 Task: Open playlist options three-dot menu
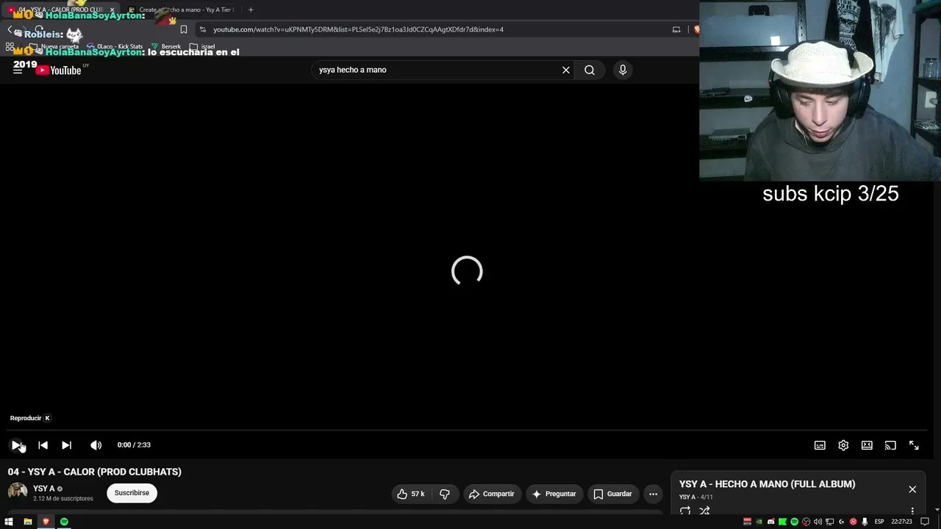[x=912, y=511]
